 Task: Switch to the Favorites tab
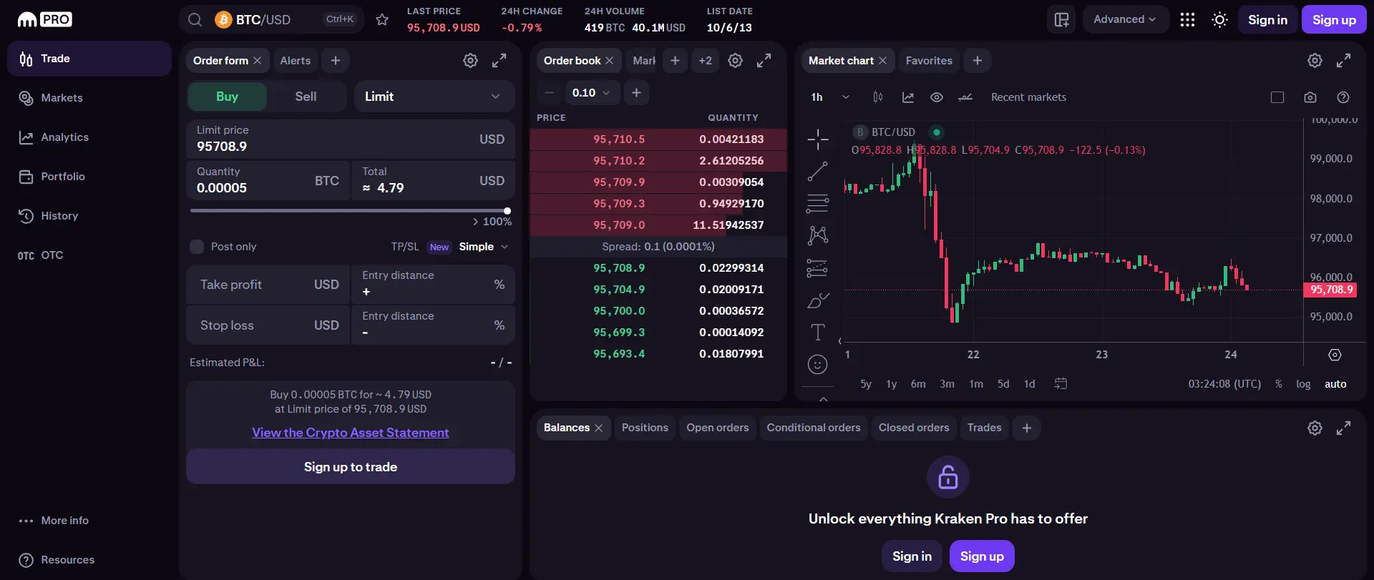(929, 61)
